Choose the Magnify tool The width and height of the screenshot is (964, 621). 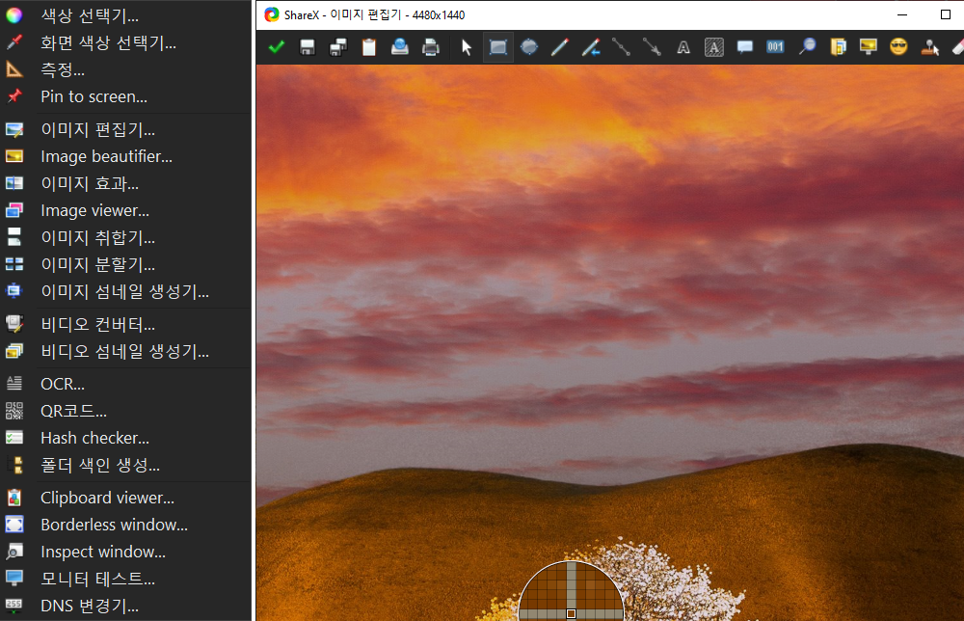(x=807, y=46)
